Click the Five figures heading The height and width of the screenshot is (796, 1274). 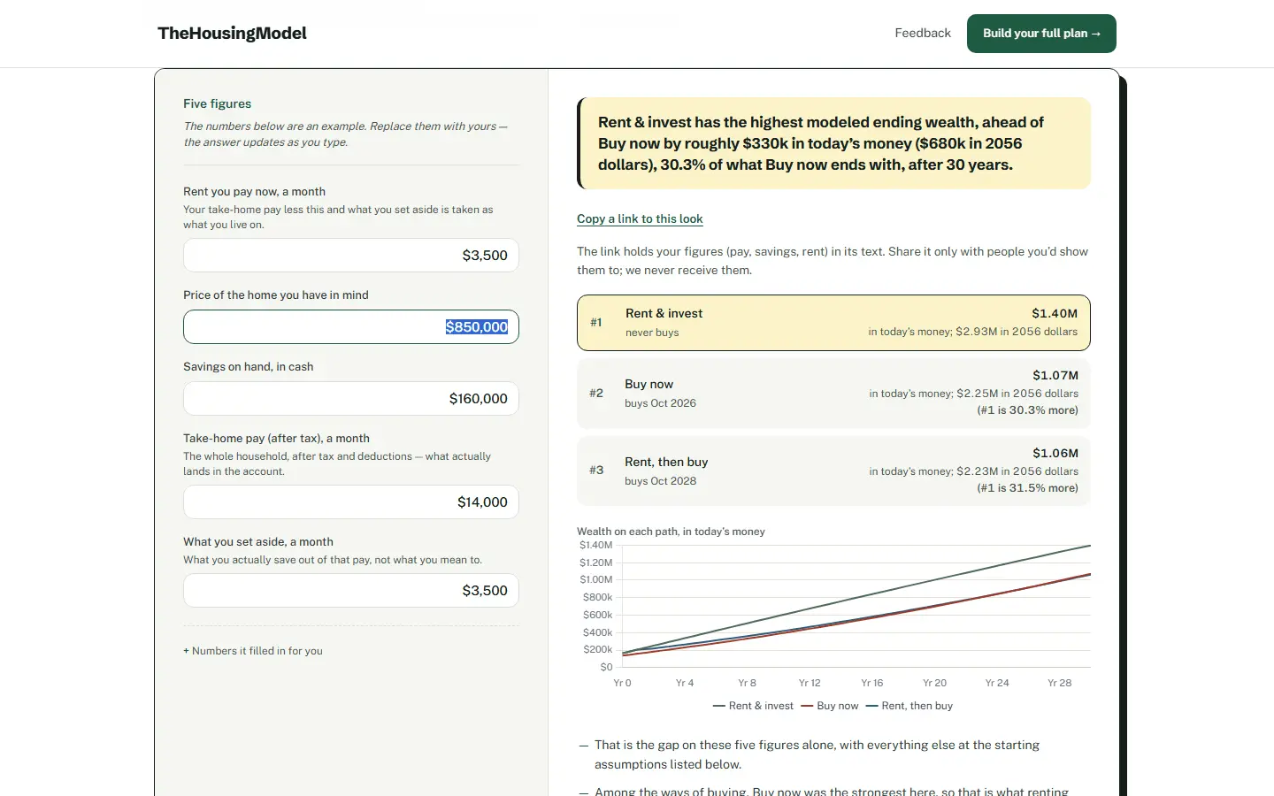[218, 103]
